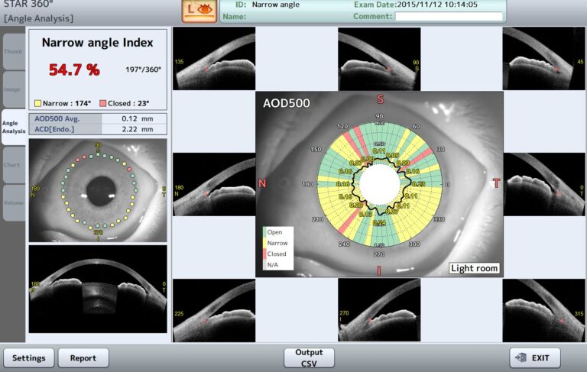Click the red Closed swatch in index panel
587x372 pixels.
103,103
